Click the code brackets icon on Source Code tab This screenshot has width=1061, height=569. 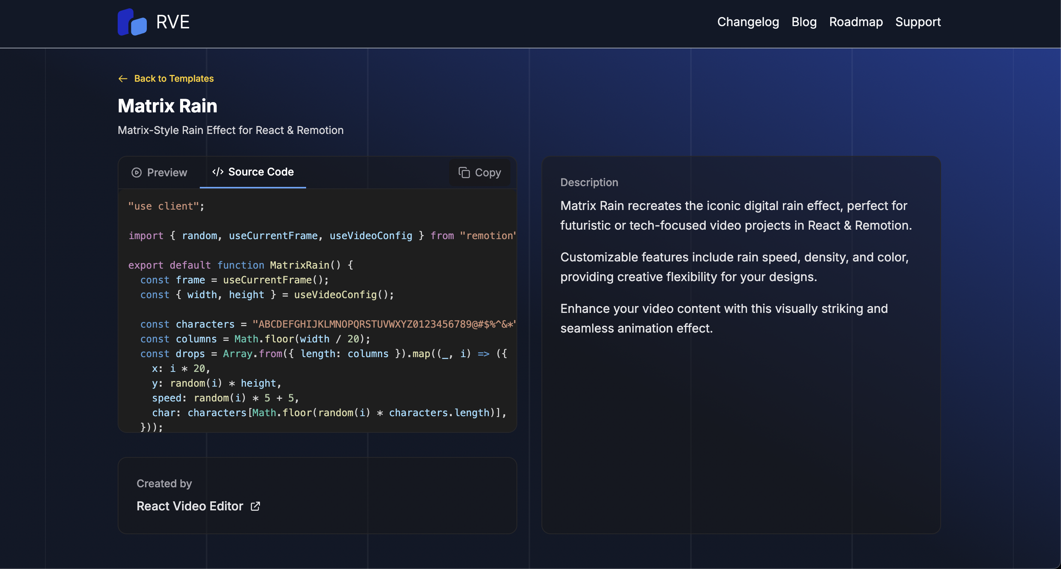(218, 172)
